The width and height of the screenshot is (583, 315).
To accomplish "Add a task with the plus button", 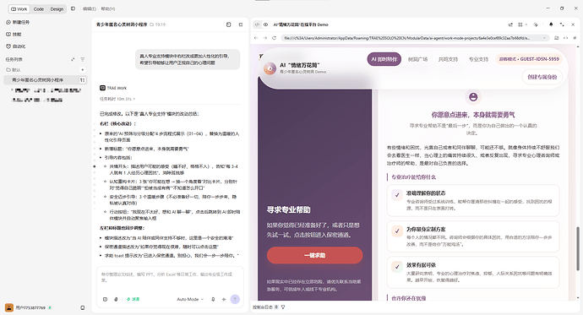I will click(83, 70).
